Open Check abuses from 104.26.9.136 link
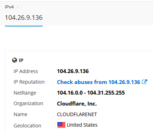The image size is (153, 132). click(x=98, y=82)
